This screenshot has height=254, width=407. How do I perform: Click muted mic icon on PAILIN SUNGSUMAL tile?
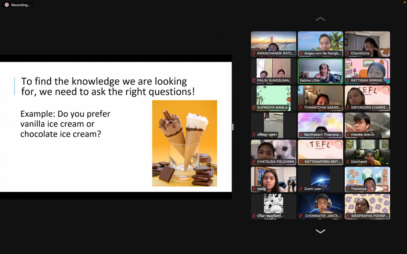[254, 80]
